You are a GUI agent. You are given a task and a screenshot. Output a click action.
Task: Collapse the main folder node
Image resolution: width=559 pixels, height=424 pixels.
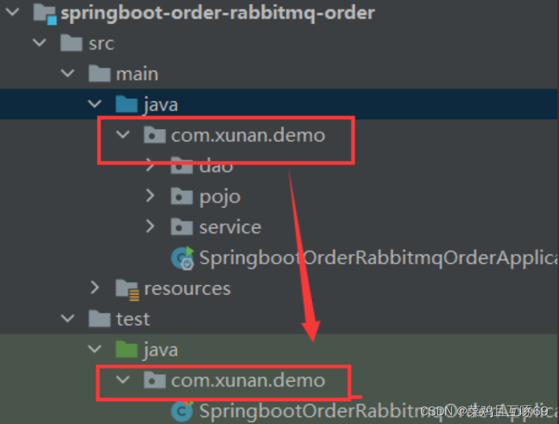pos(67,73)
